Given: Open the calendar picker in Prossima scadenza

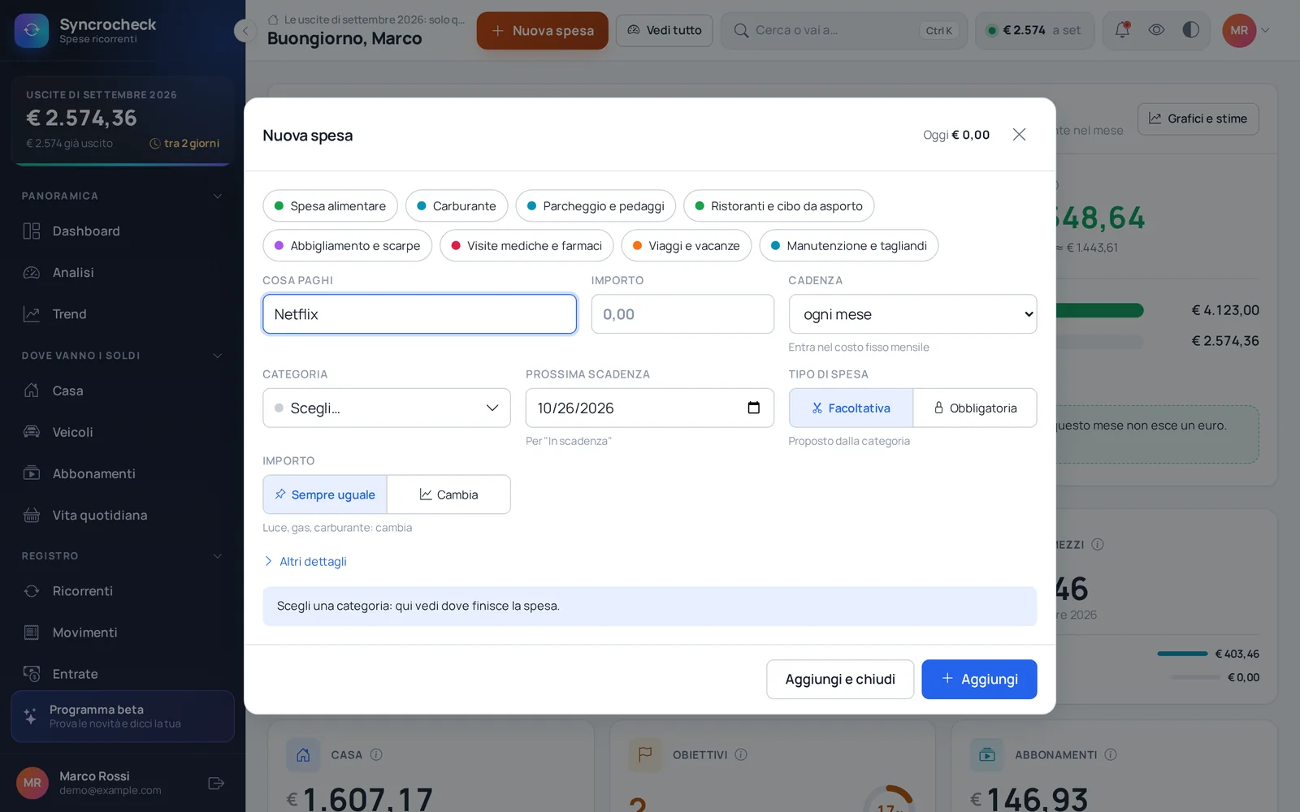Looking at the screenshot, I should (753, 408).
